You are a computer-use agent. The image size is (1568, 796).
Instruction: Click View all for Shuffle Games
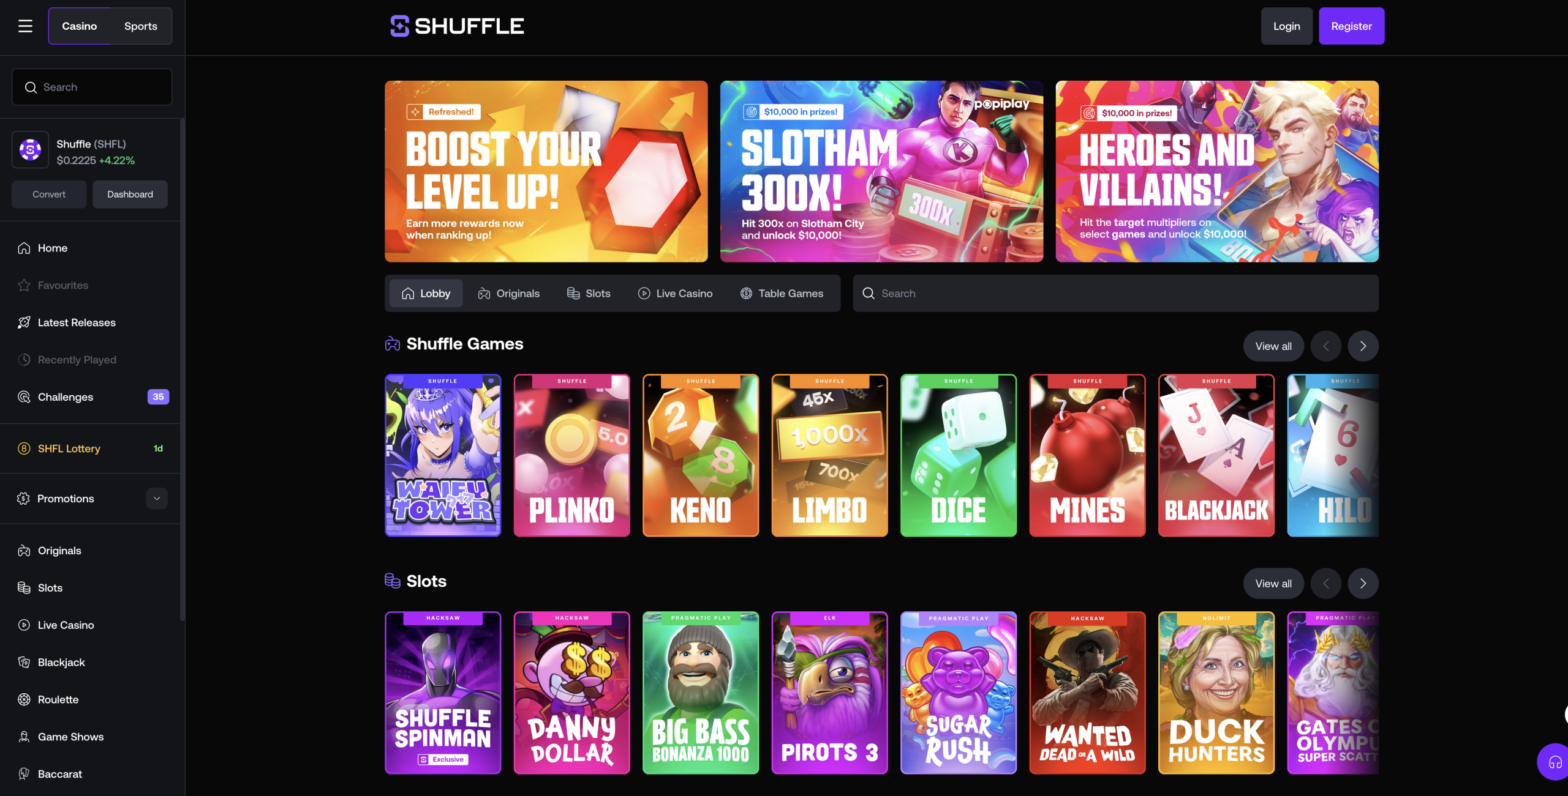1273,346
